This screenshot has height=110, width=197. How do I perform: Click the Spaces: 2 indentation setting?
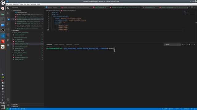tap(171, 109)
